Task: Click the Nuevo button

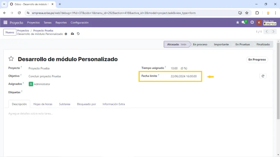Action: (10, 32)
